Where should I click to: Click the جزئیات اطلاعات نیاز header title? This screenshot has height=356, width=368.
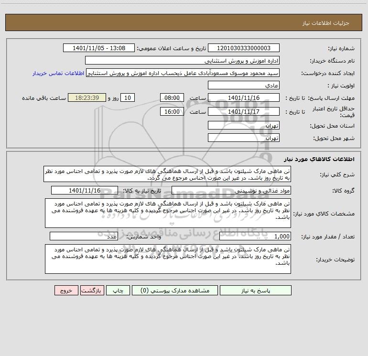point(326,23)
